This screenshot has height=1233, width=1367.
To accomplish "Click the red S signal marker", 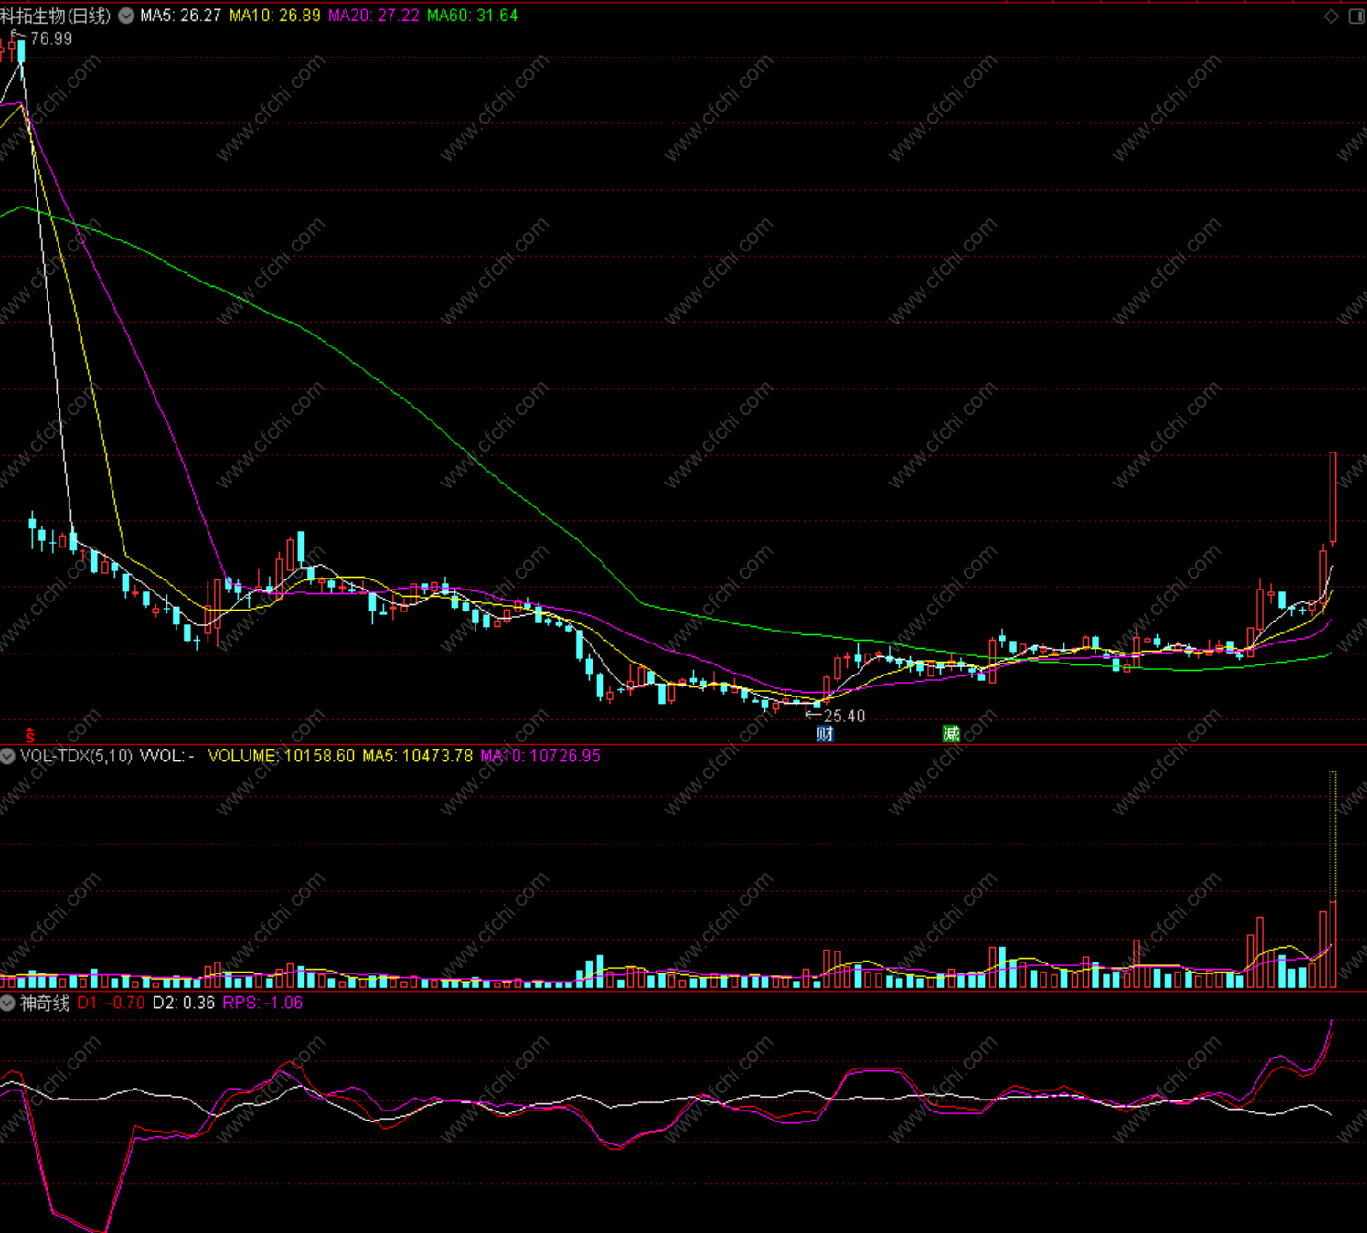I will point(29,735).
